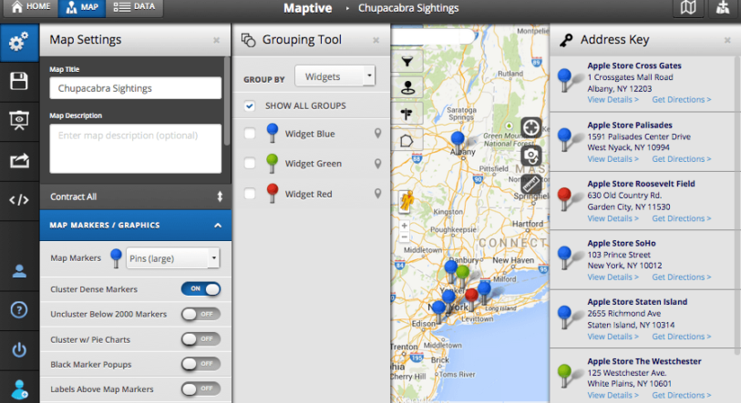Viewport: 741px width, 403px height.
Task: Select the radius location tool on map
Action: 407,87
